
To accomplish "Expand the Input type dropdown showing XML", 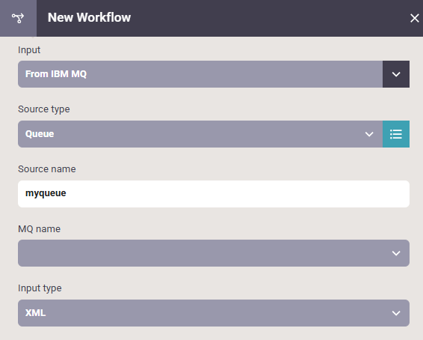I will point(214,313).
